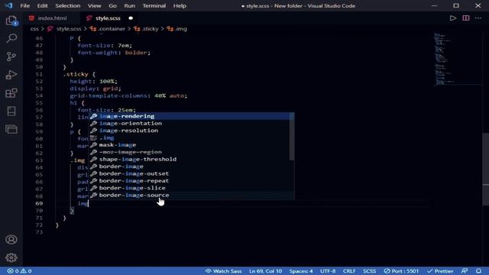
Task: Change encoding via UTF-8
Action: point(328,271)
